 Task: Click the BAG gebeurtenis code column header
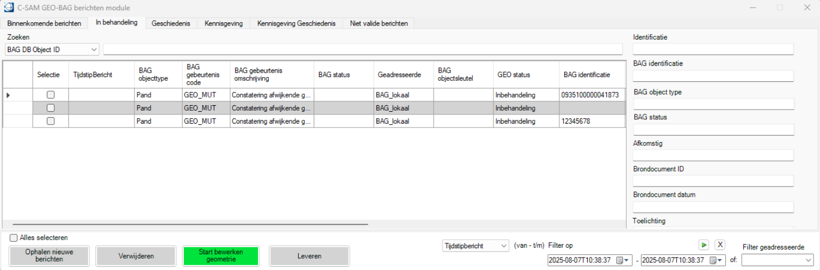206,75
